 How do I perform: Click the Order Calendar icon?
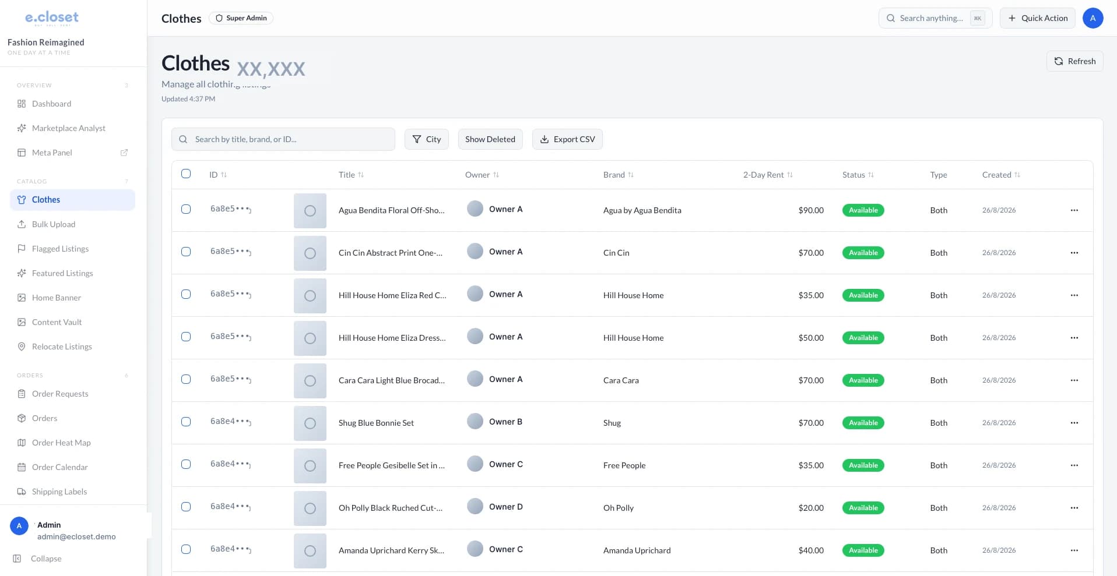point(22,467)
